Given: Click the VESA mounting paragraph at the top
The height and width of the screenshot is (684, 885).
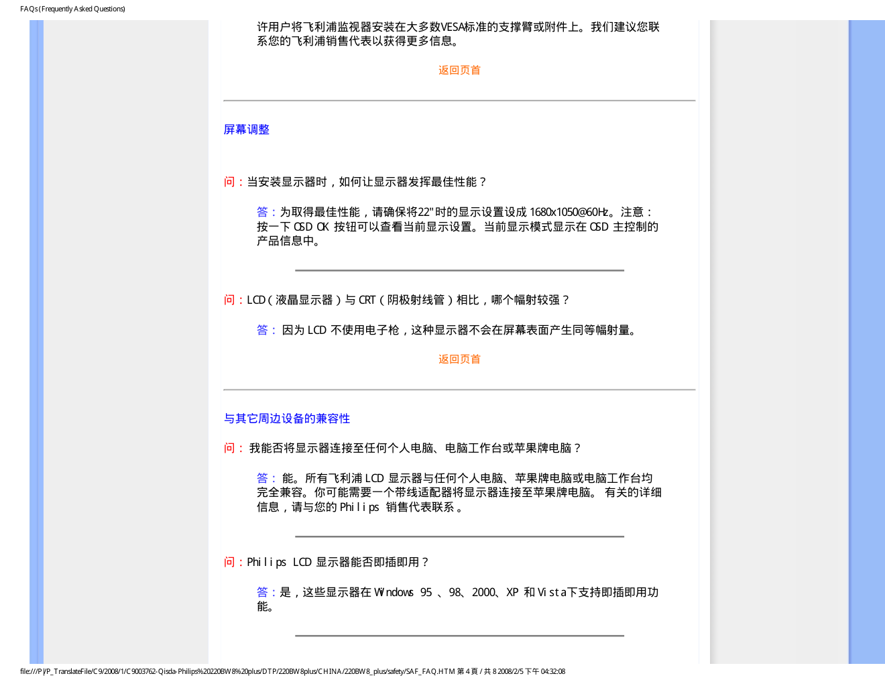Looking at the screenshot, I should [x=458, y=34].
